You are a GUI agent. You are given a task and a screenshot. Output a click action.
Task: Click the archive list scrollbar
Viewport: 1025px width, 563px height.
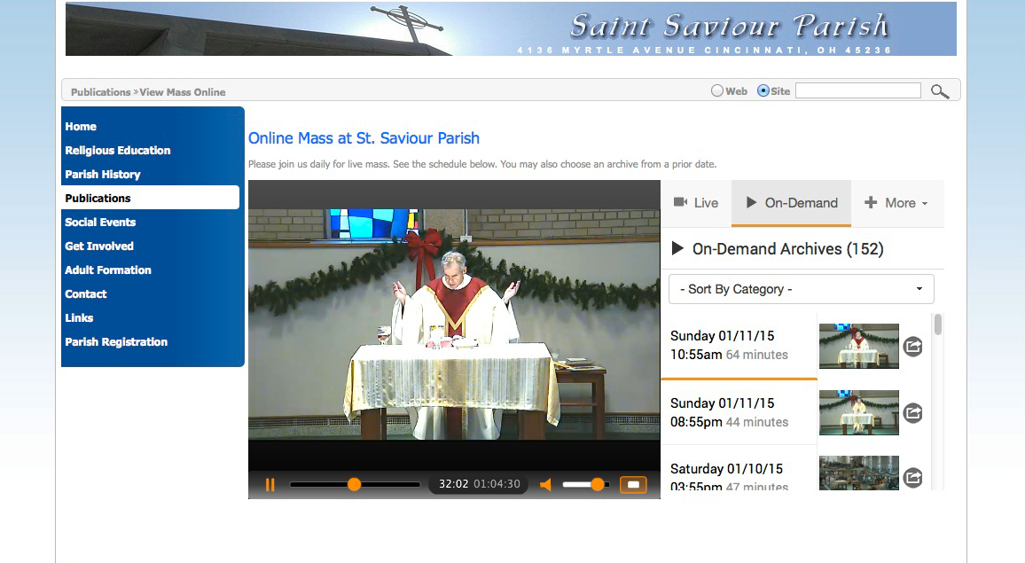click(x=938, y=325)
